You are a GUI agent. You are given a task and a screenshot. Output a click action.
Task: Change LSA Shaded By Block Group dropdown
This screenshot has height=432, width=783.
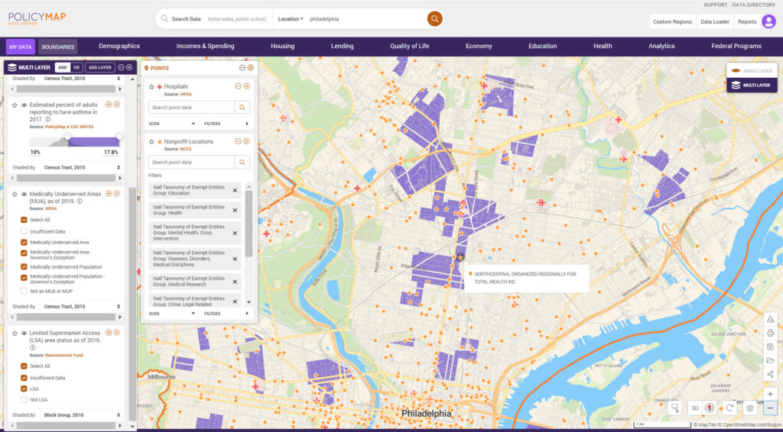(x=81, y=414)
